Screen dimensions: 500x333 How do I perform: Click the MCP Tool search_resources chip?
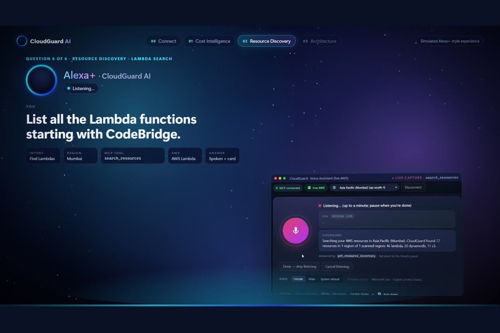(x=133, y=156)
